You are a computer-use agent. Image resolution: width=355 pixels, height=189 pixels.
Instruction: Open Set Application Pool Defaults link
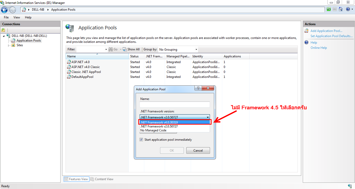coord(332,36)
